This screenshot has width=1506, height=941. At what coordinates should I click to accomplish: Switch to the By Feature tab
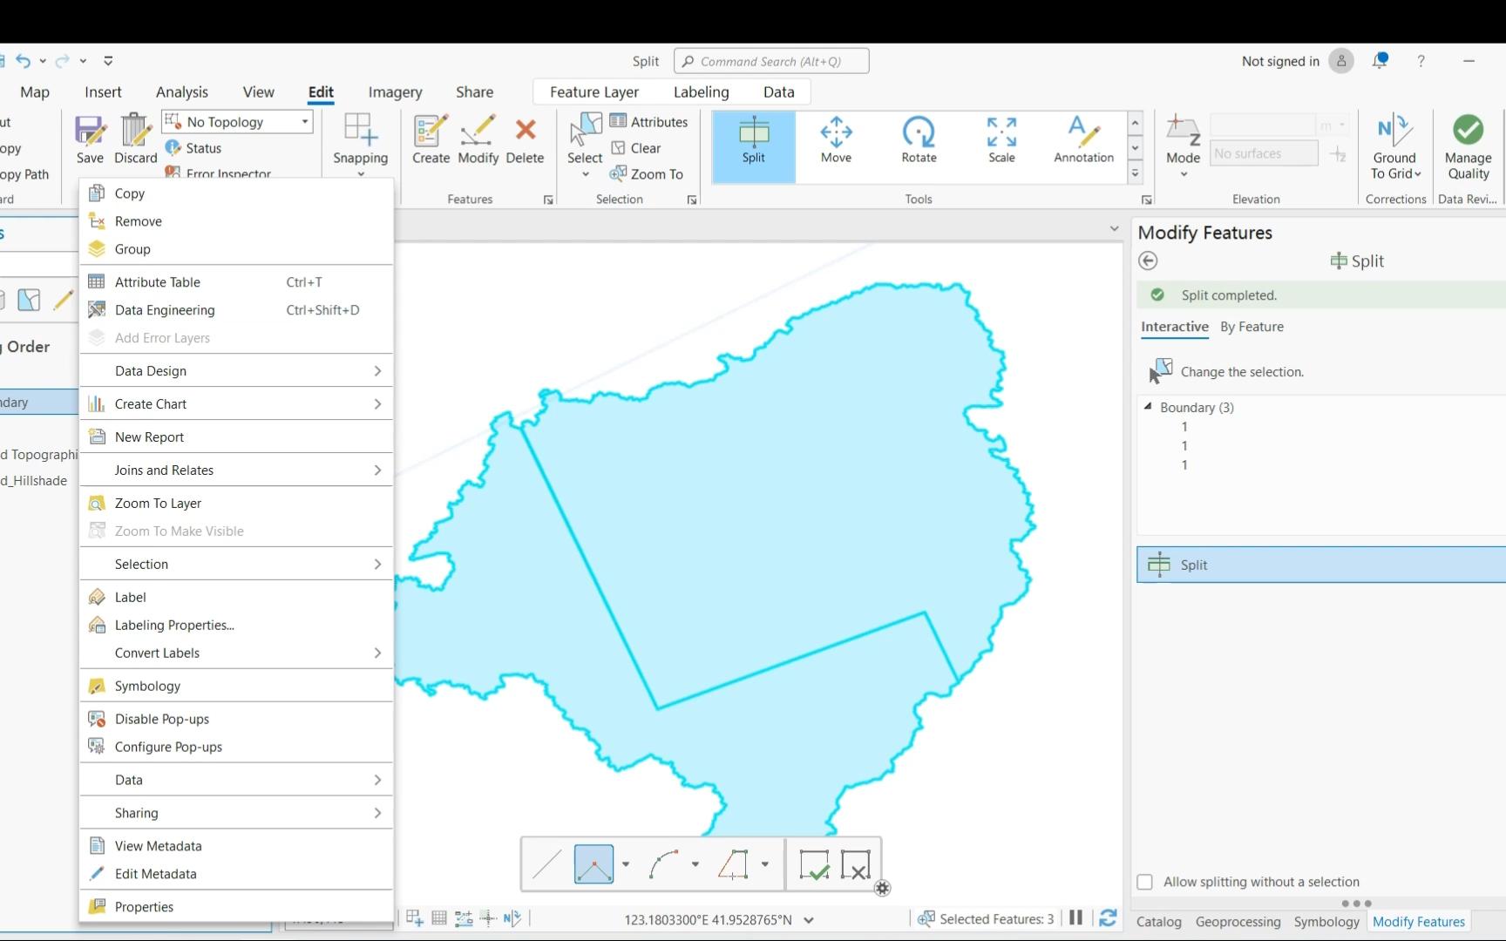[1252, 327]
